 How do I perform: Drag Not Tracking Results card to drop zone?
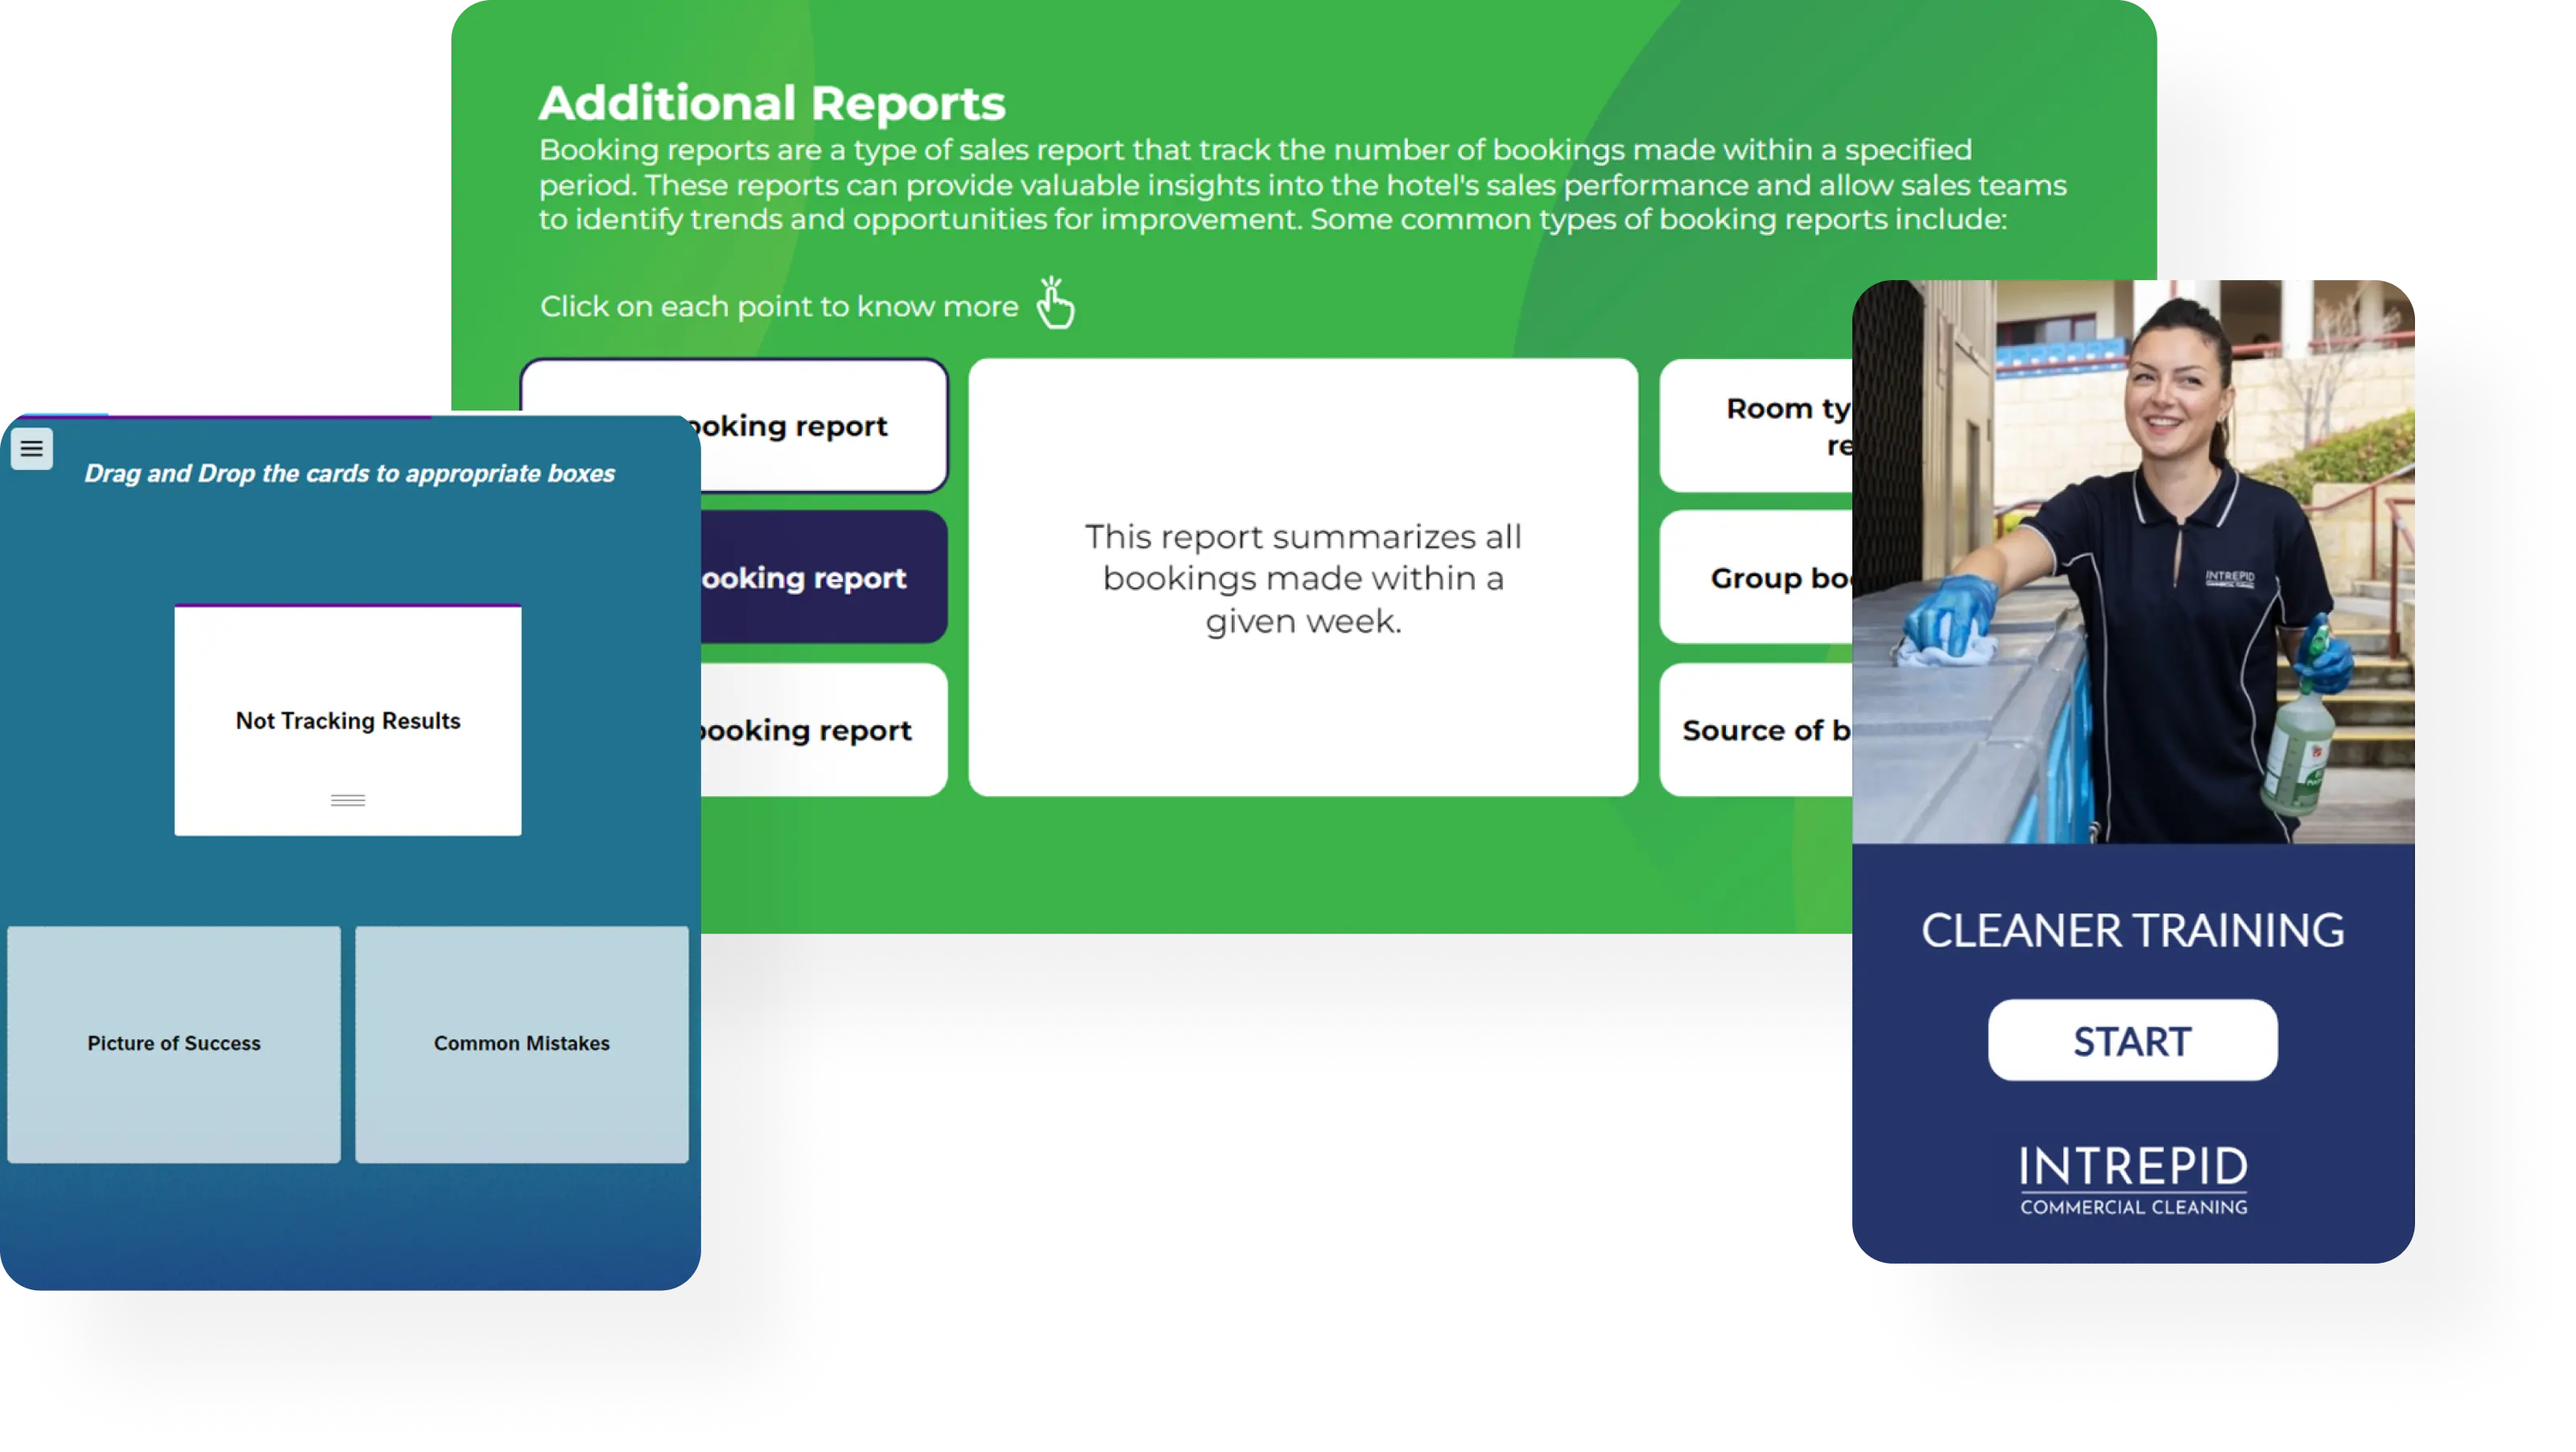coord(347,720)
